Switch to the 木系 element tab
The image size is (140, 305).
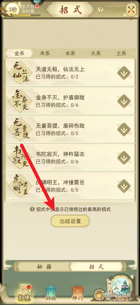[45, 53]
